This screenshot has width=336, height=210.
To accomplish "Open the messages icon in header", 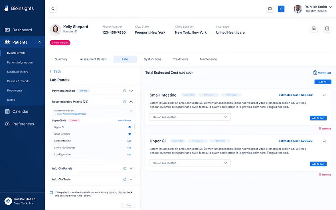I will click(x=270, y=9).
